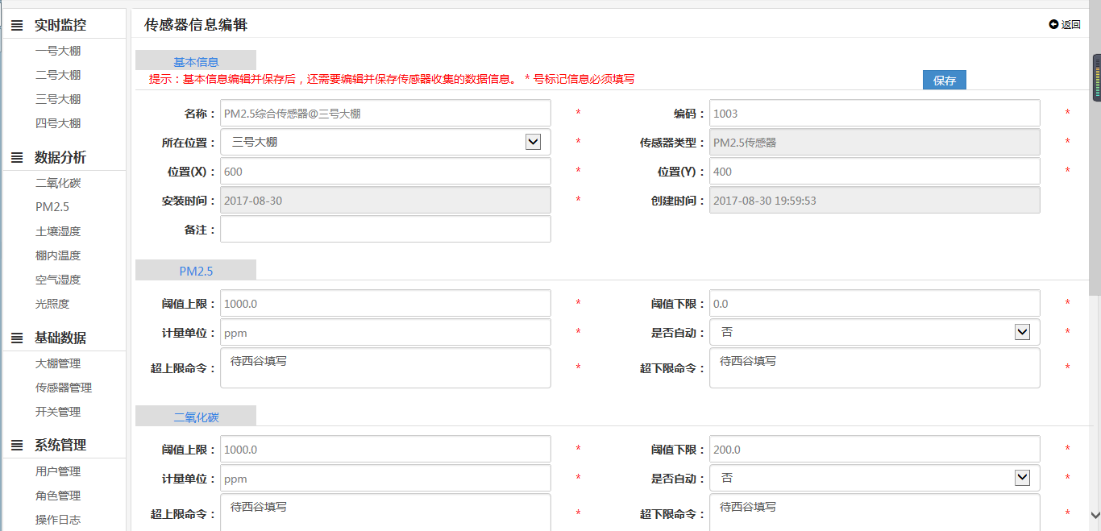The height and width of the screenshot is (531, 1101).
Task: Open the 所在位置 dropdown arrow
Action: tap(533, 142)
